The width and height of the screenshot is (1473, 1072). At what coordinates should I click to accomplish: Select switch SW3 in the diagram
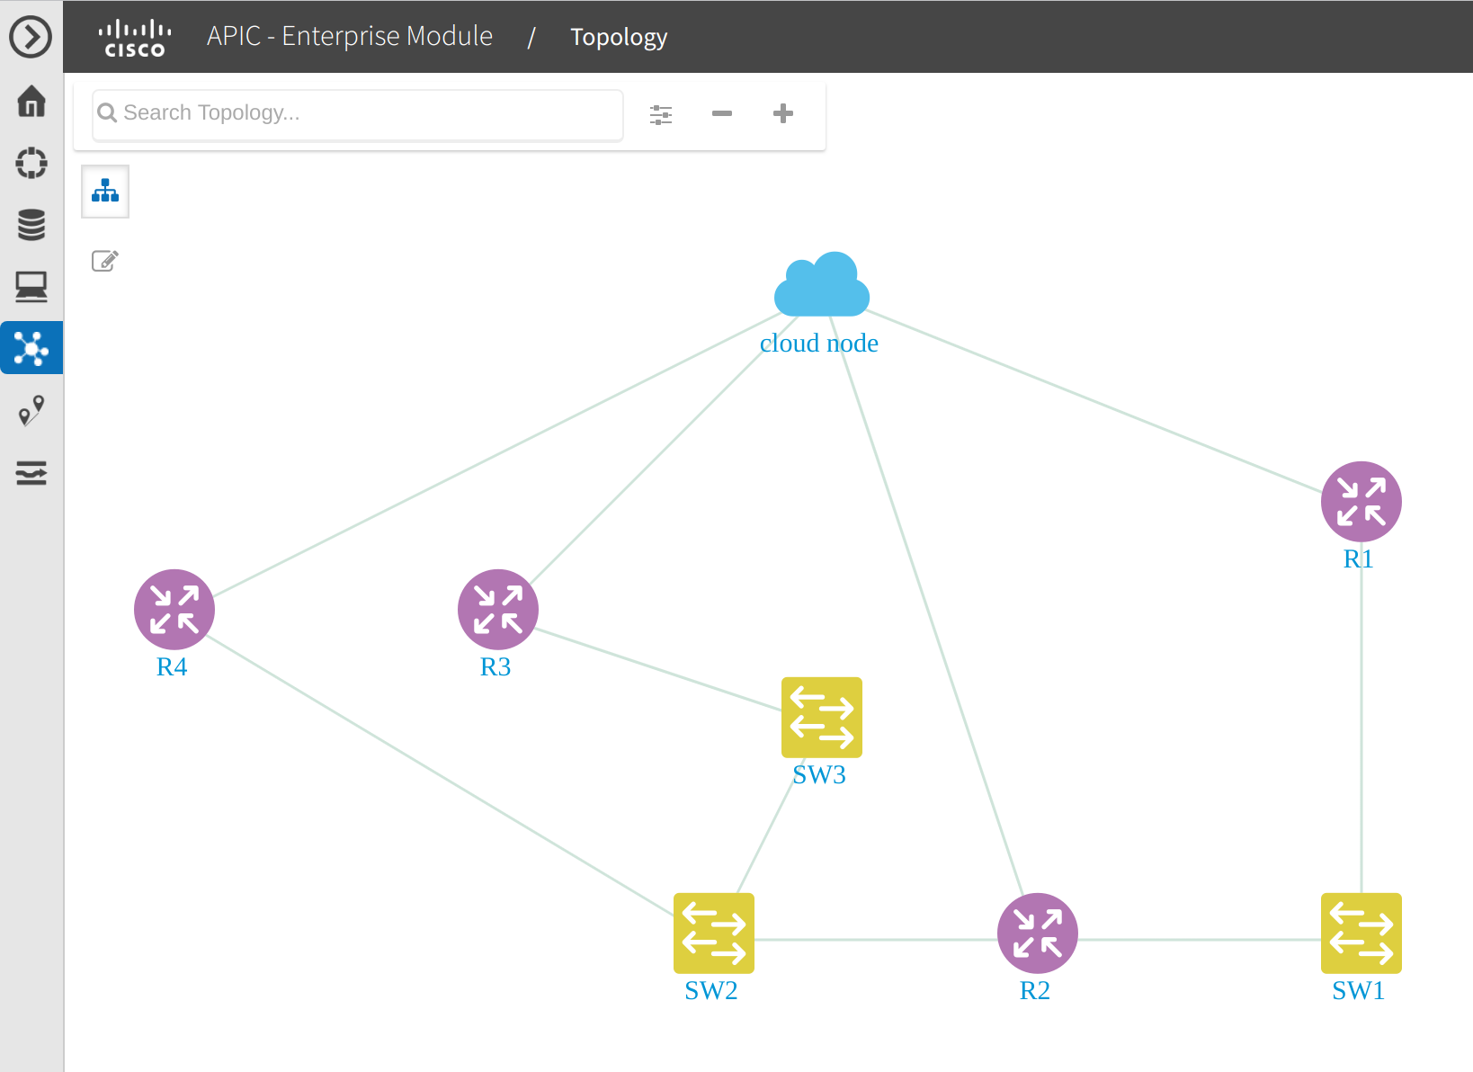click(820, 717)
